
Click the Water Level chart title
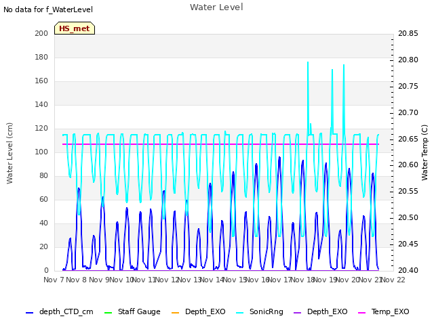tap(216, 7)
